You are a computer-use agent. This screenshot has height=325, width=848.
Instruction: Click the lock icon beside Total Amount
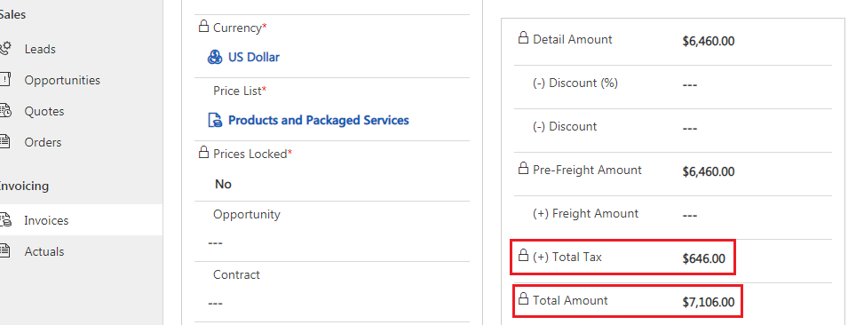pos(523,298)
